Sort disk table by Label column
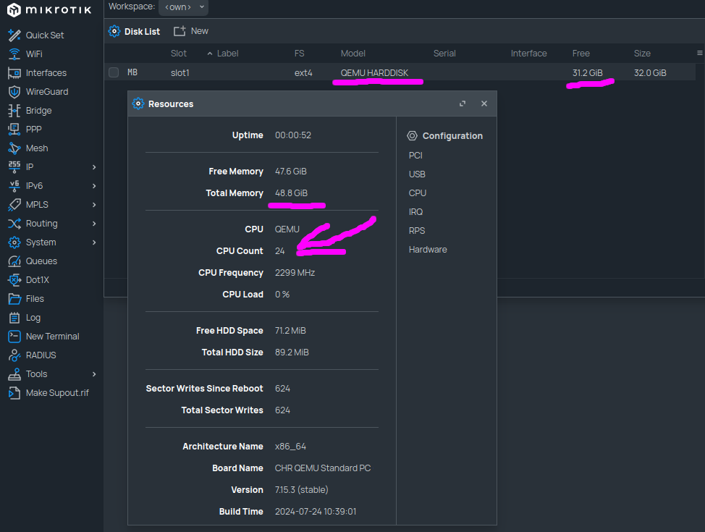 (227, 54)
